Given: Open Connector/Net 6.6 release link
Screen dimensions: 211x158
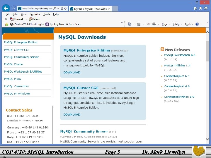Looking at the screenshot, I should [x=177, y=86].
